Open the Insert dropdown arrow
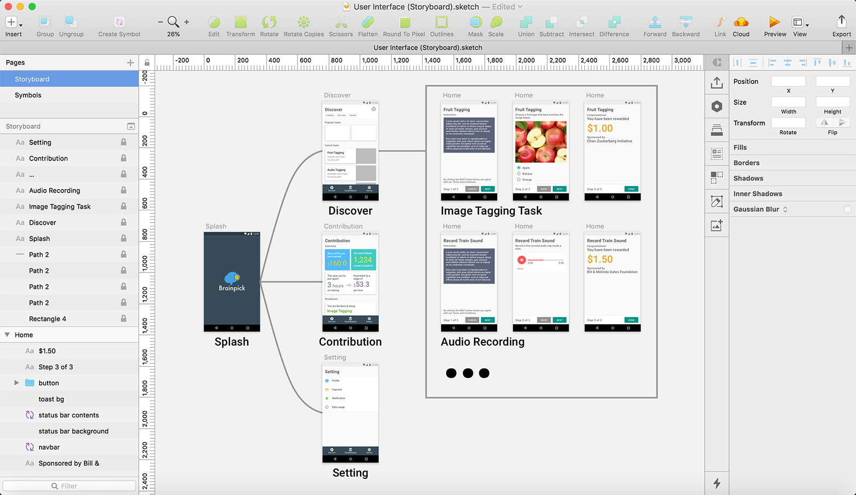856x495 pixels. 21,25
